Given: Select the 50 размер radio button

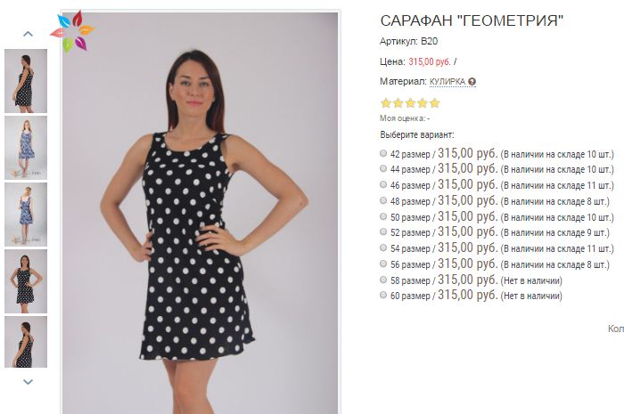Looking at the screenshot, I should [384, 217].
